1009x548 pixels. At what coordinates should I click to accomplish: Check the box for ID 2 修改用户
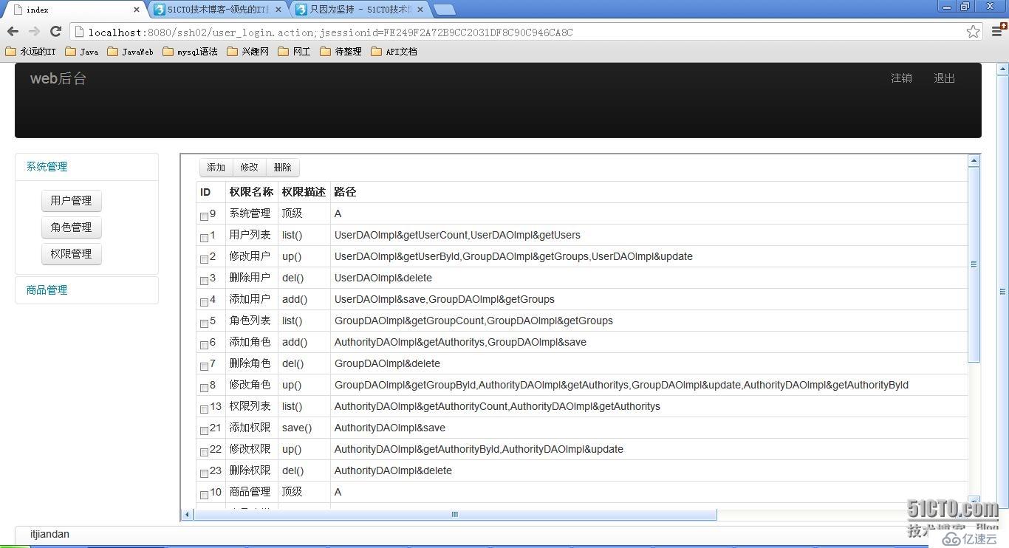204,259
